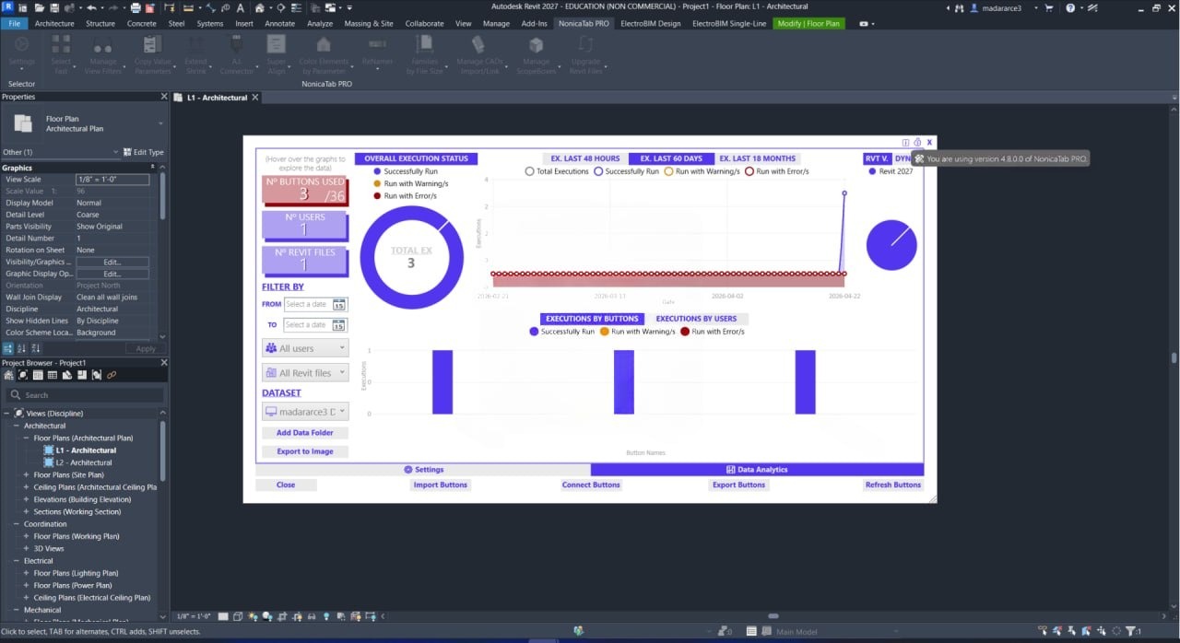1180x643 pixels.
Task: Click the calendar icon next to FROM date
Action: coord(339,304)
